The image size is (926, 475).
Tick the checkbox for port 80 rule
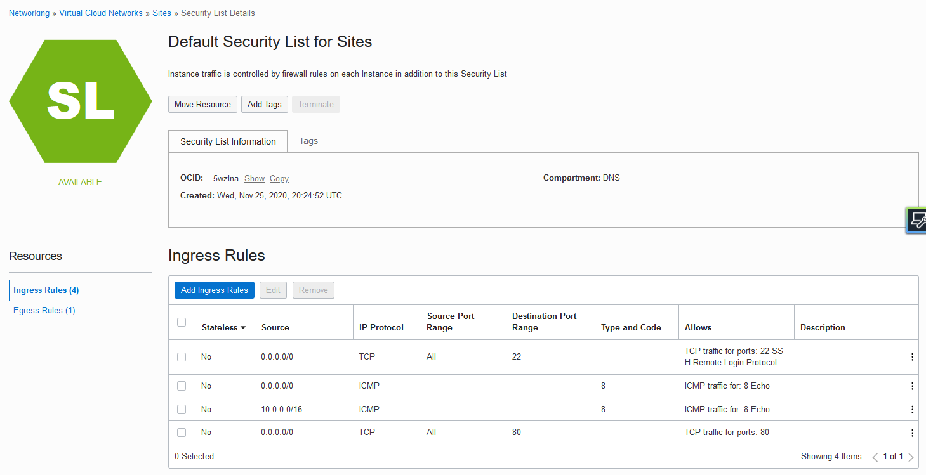(182, 433)
